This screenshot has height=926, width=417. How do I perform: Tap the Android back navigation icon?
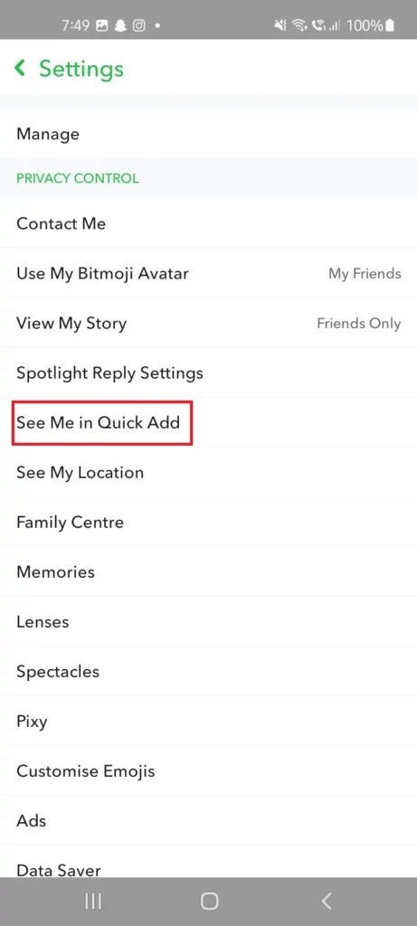326,901
